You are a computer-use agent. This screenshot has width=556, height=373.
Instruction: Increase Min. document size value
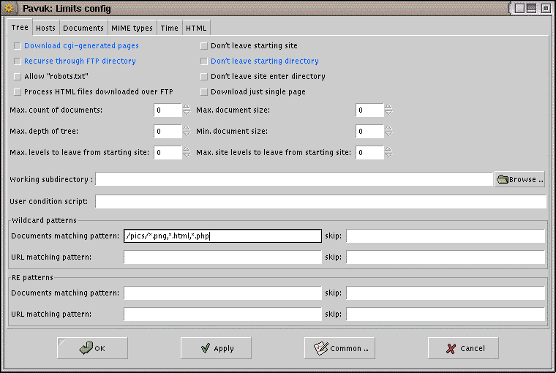388,128
